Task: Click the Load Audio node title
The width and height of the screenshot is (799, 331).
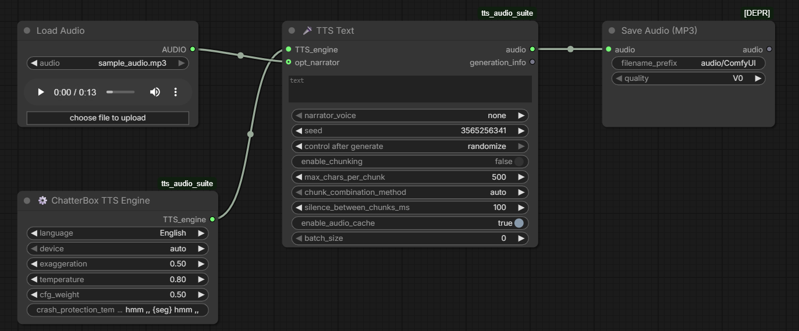Action: pyautogui.click(x=61, y=30)
